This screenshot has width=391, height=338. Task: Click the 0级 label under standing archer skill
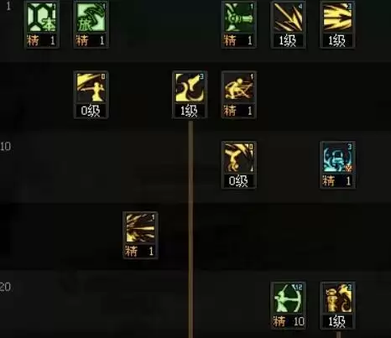pyautogui.click(x=91, y=111)
